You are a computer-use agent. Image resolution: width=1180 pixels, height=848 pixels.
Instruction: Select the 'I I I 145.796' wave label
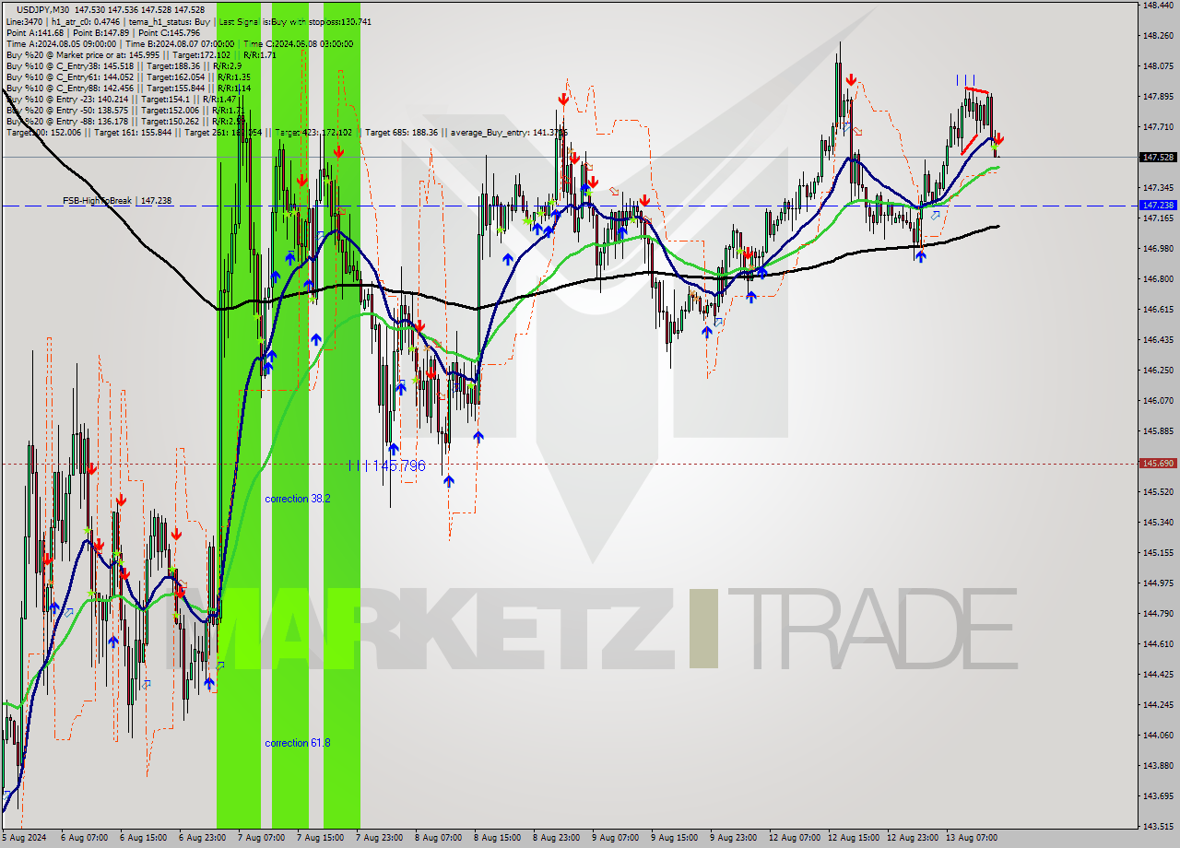[x=387, y=466]
